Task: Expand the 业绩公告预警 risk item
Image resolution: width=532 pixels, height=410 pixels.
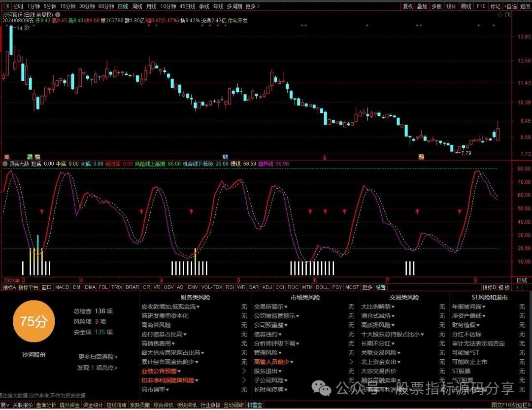Action: tap(161, 371)
